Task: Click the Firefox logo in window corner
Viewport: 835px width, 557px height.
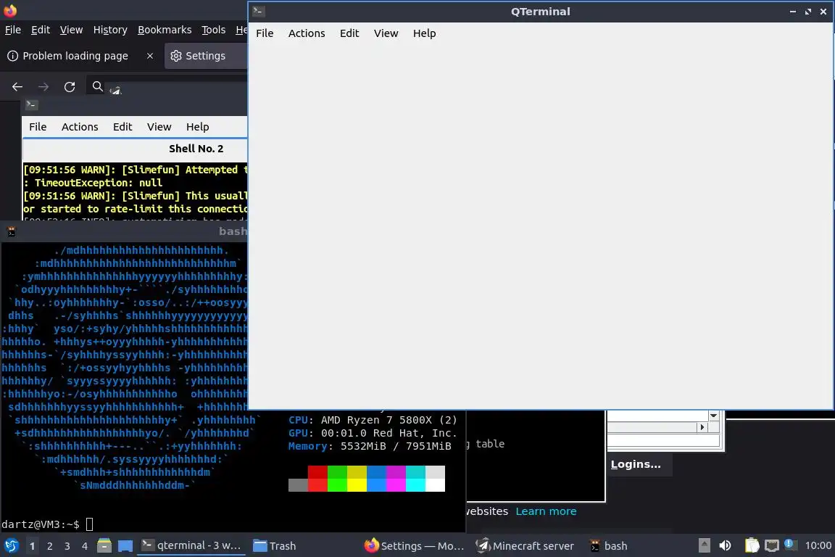Action: [10, 9]
